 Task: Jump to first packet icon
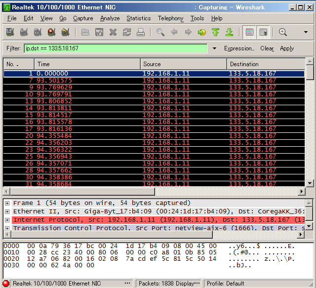[x=215, y=32]
